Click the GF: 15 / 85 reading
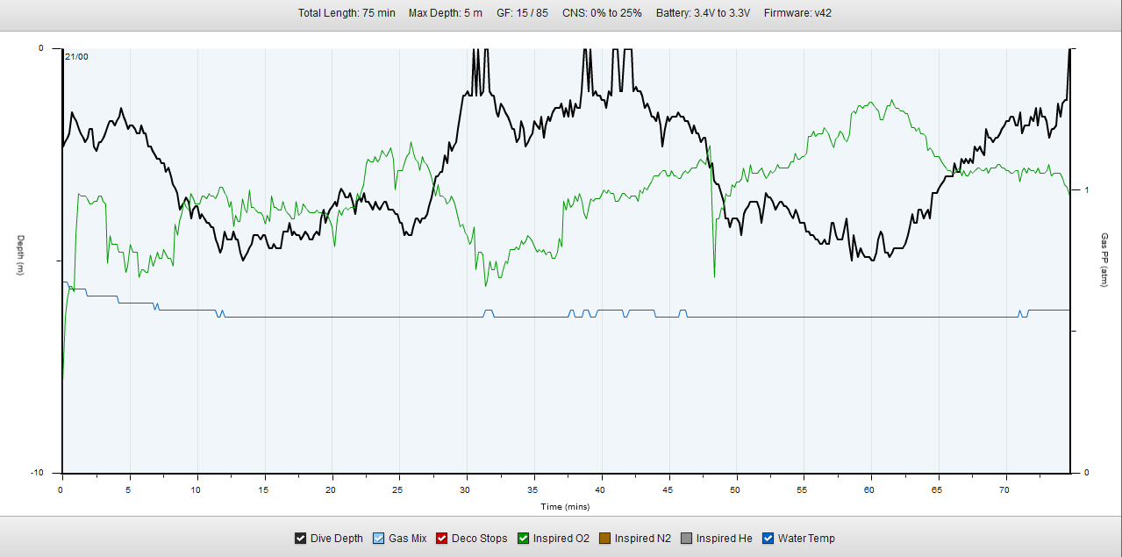The width and height of the screenshot is (1122, 557). click(522, 13)
